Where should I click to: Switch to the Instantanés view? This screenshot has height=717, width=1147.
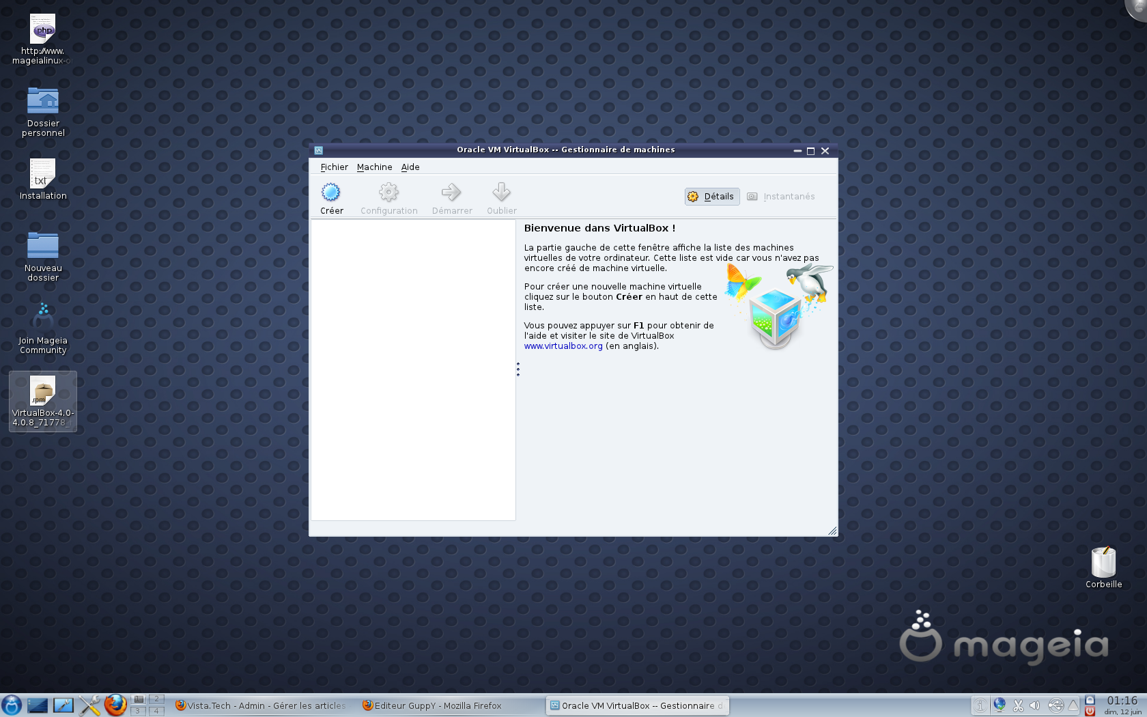[781, 197]
